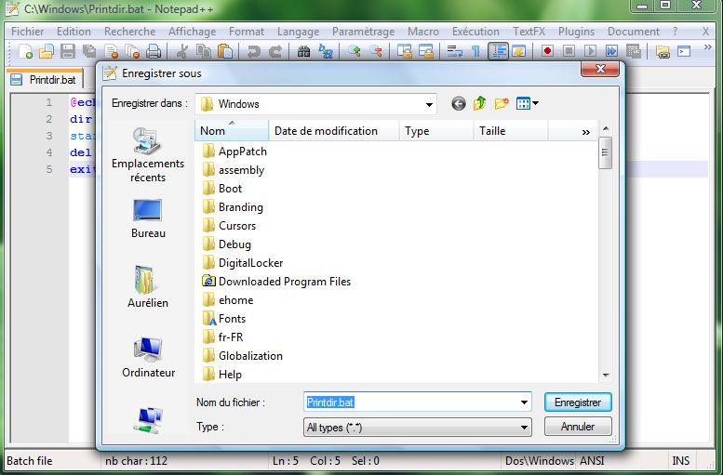Viewport: 723px width, 475px height.
Task: Click the Save icon in Notepad++ toolbar
Action: 68,51
